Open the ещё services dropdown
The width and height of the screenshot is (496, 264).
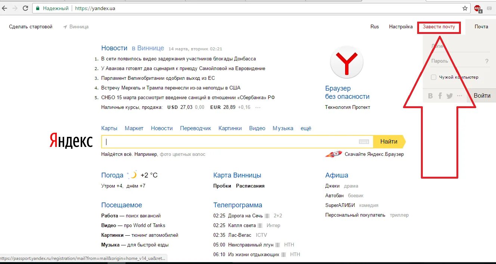pos(306,128)
